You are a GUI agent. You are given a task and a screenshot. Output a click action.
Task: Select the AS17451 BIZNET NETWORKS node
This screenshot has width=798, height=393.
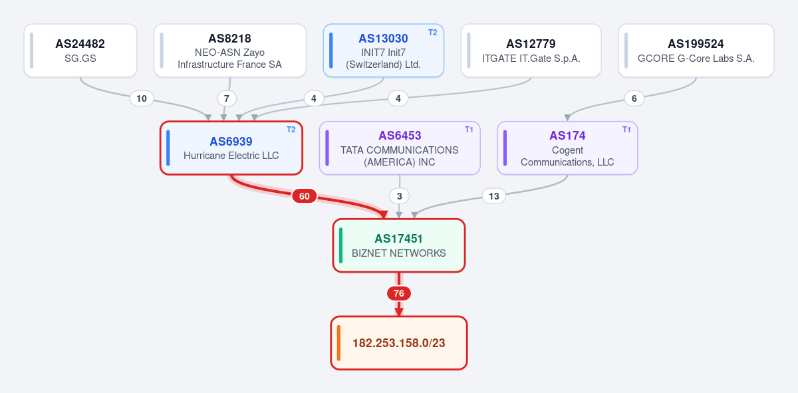[399, 245]
